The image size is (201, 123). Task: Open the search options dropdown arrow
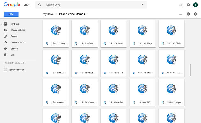[x=142, y=5]
